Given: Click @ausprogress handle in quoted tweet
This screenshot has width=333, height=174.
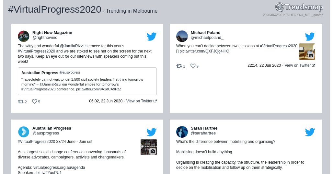Looking at the screenshot, I should pos(70,73).
